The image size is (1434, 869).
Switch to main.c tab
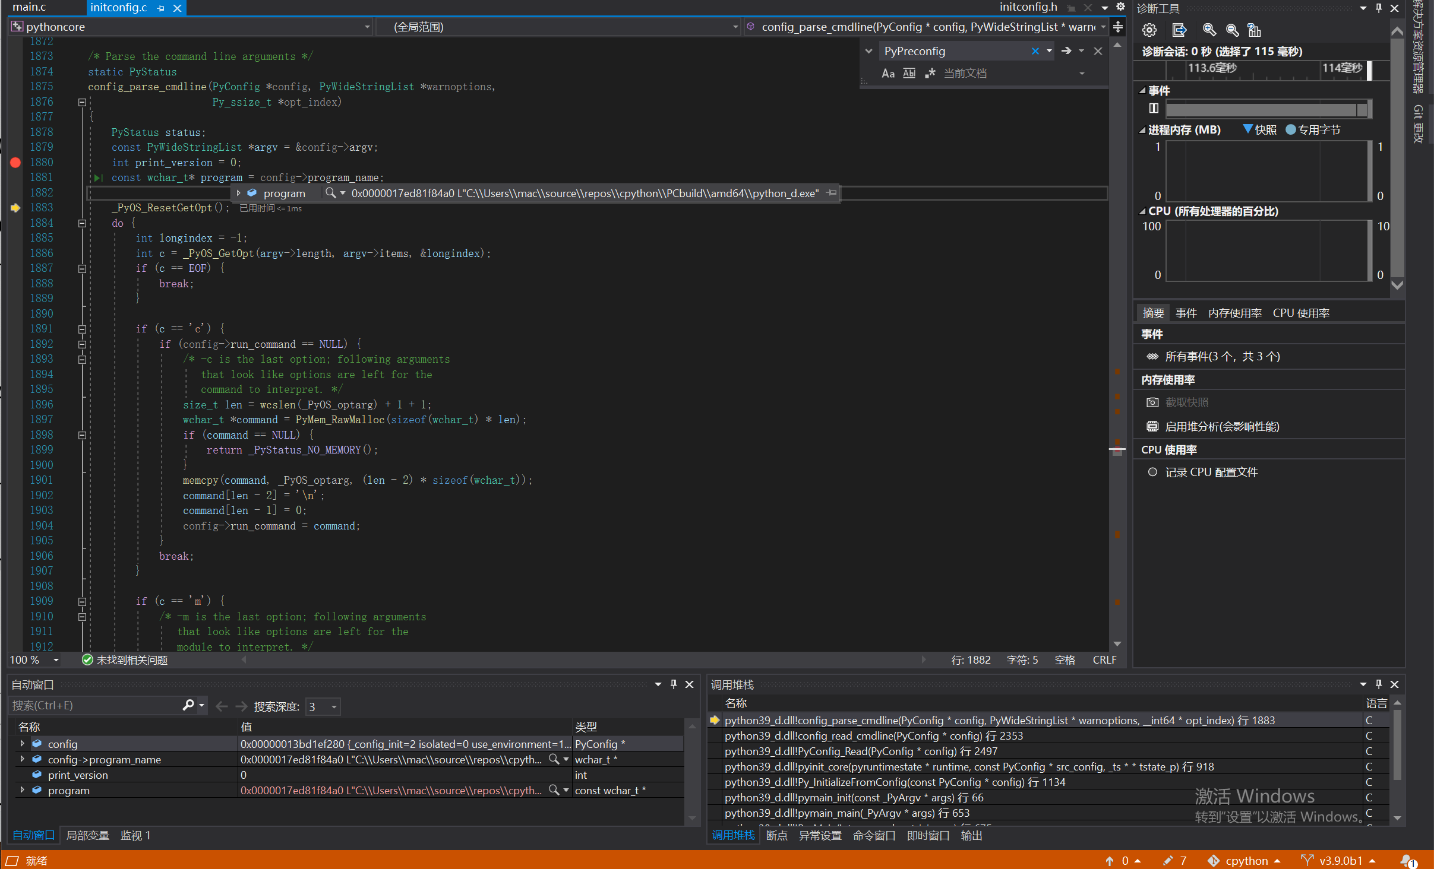click(29, 7)
